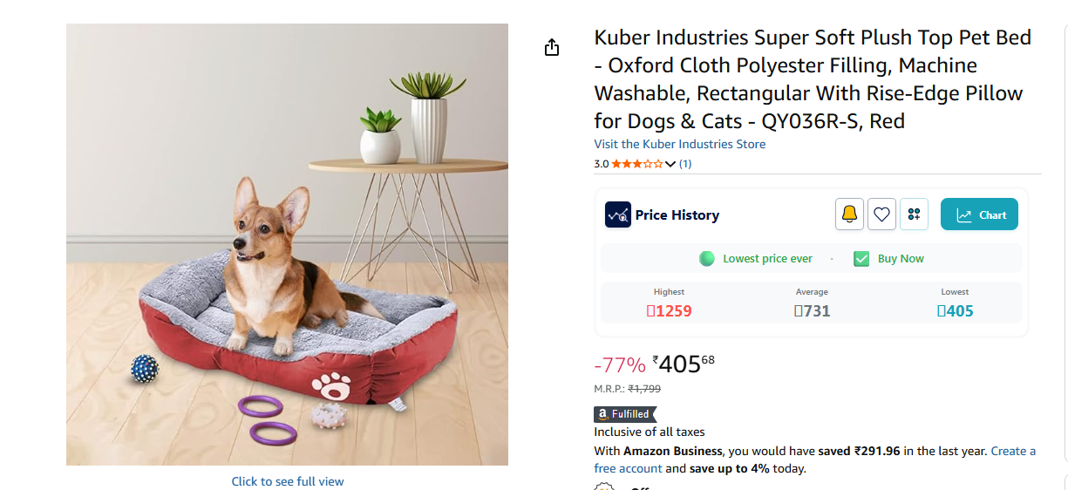This screenshot has width=1068, height=490.
Task: Visit the Kuber Industries Store
Action: [x=679, y=144]
